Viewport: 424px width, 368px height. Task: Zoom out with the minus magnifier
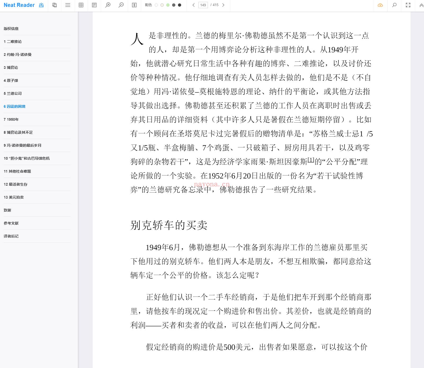click(x=121, y=5)
